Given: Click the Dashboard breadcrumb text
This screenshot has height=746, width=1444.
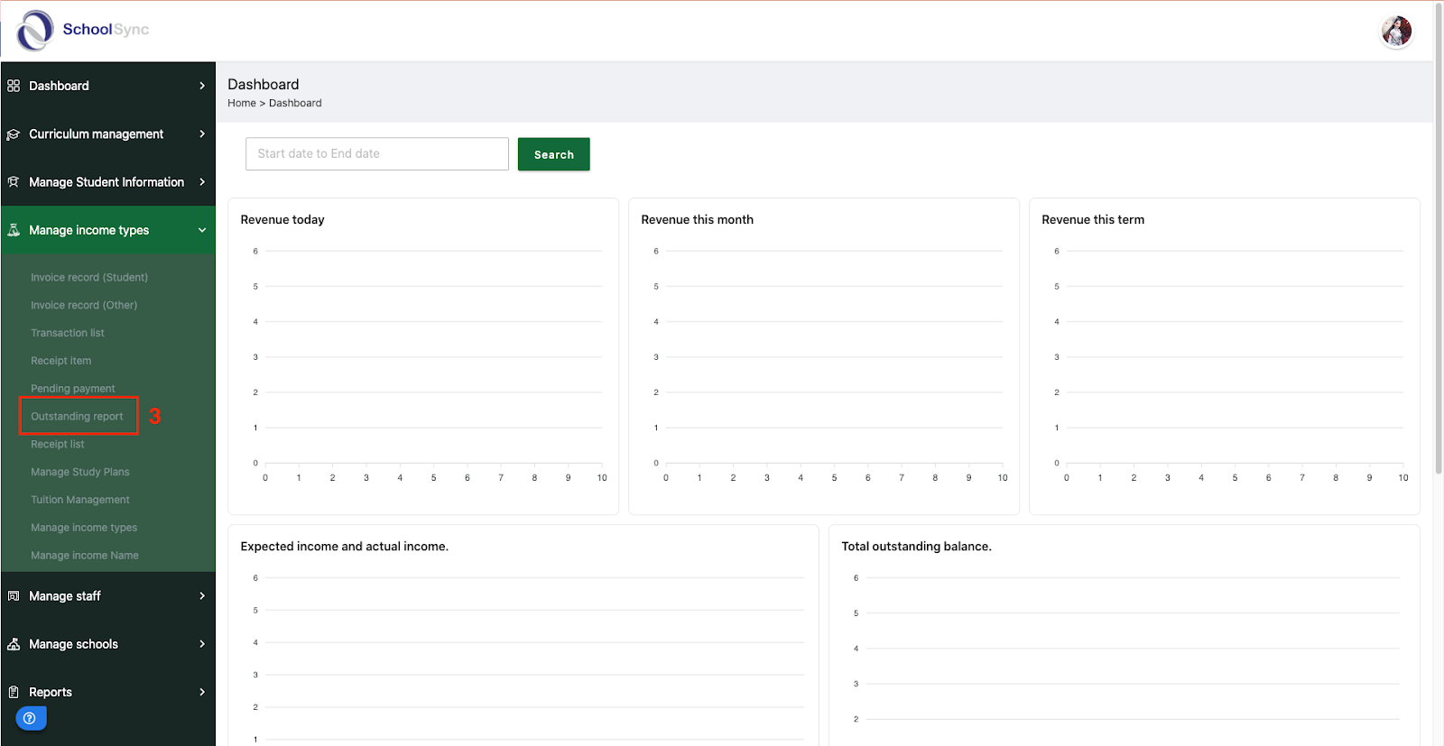Looking at the screenshot, I should (295, 103).
